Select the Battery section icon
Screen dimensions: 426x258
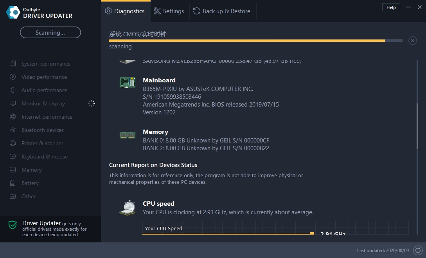(x=13, y=183)
